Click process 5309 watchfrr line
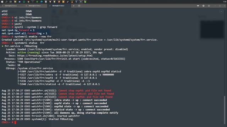The image size is (227, 127). point(70,71)
